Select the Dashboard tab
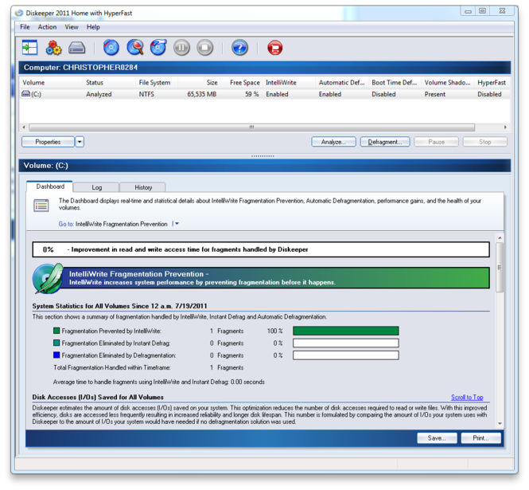529x490 pixels. pos(50,186)
